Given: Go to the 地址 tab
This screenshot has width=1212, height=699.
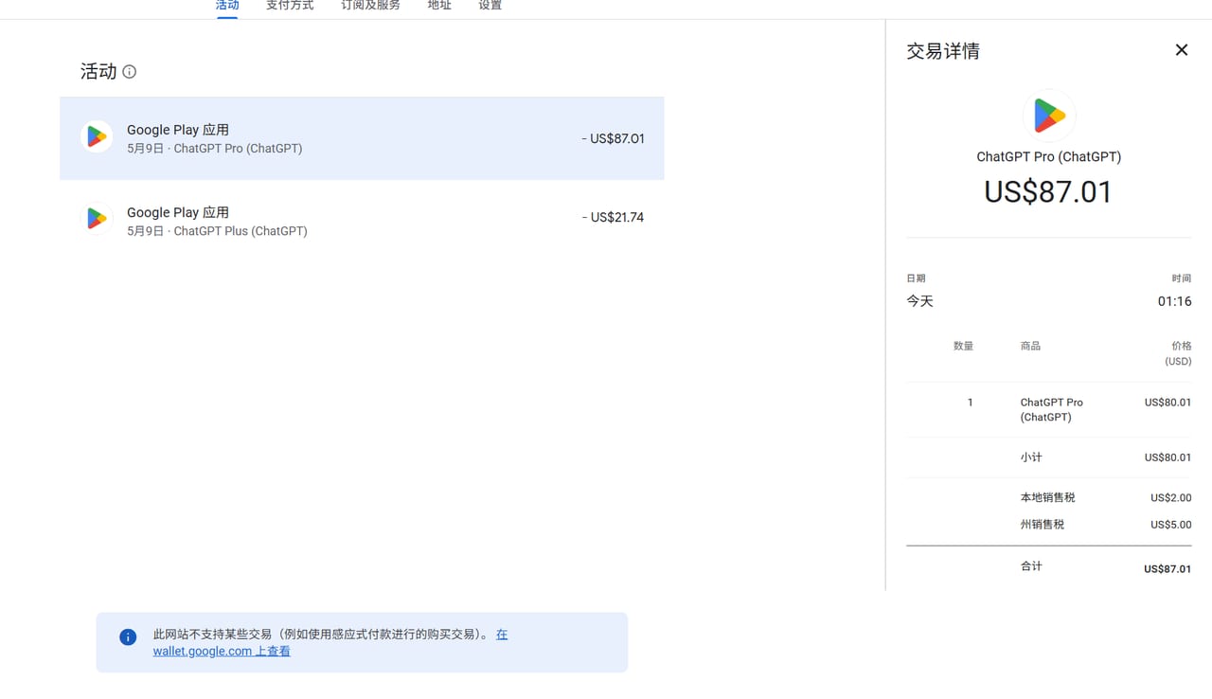Looking at the screenshot, I should click(439, 6).
